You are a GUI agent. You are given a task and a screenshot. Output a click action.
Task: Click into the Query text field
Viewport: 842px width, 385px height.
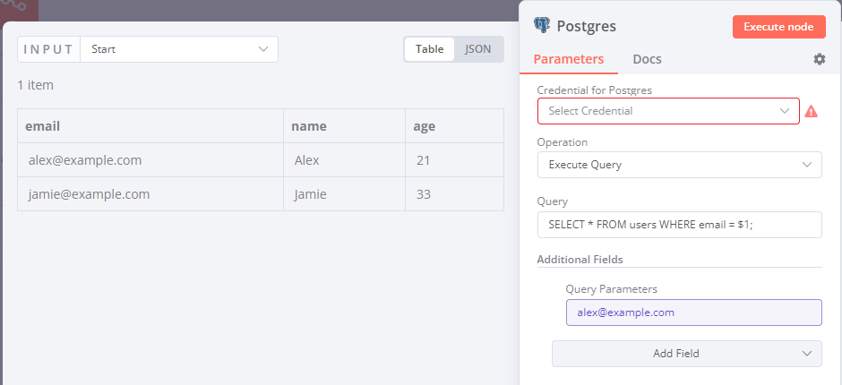point(679,225)
